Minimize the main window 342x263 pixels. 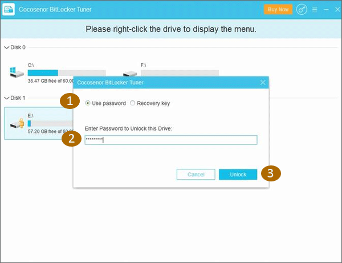pos(326,9)
